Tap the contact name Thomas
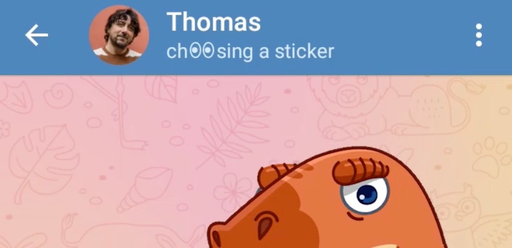The width and height of the screenshot is (512, 248). [x=214, y=21]
